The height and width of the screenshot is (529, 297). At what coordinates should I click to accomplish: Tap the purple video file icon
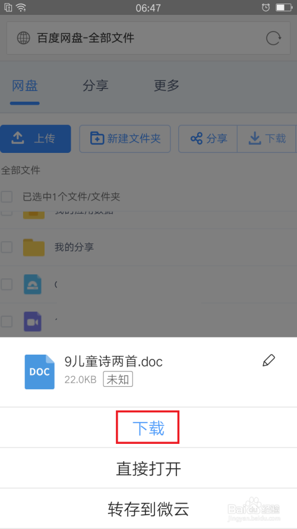33,321
